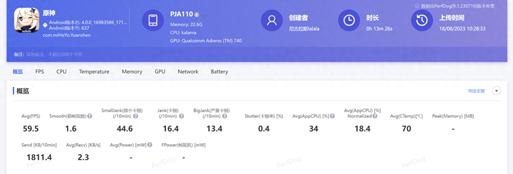The width and height of the screenshot is (513, 174).
Task: Click the info icon beside PJA110
Action: [197, 15]
